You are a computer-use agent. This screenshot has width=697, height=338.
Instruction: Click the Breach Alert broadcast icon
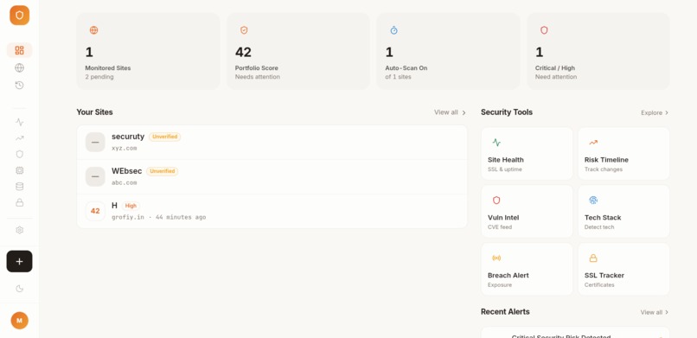(496, 258)
